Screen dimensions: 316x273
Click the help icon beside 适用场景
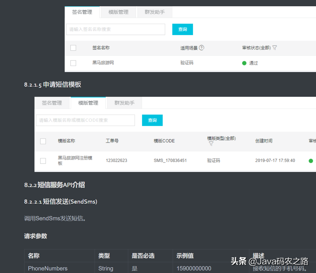(201, 48)
